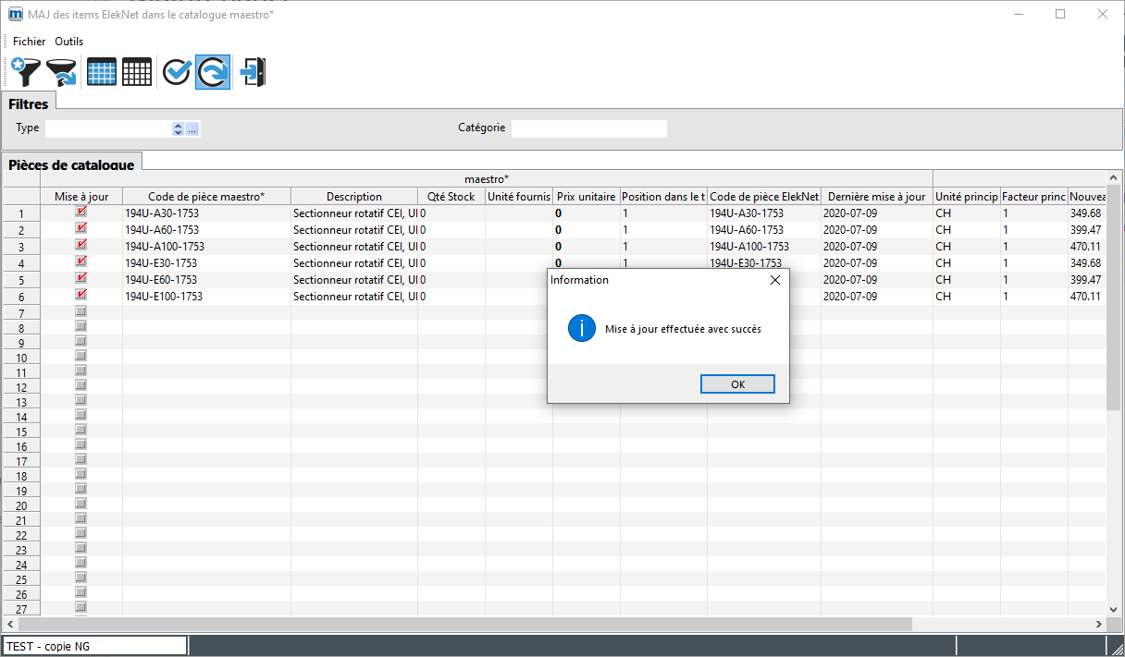Viewport: 1125px width, 657px height.
Task: Click the blue info icon in the dialog
Action: point(582,328)
